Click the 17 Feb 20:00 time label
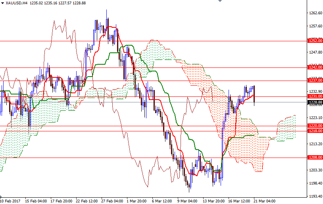 click(61, 201)
